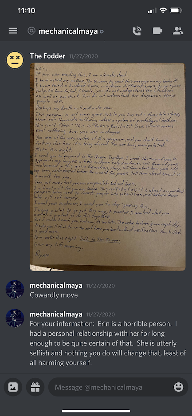192x416 pixels.
Task: Start a video call
Action: click(157, 31)
